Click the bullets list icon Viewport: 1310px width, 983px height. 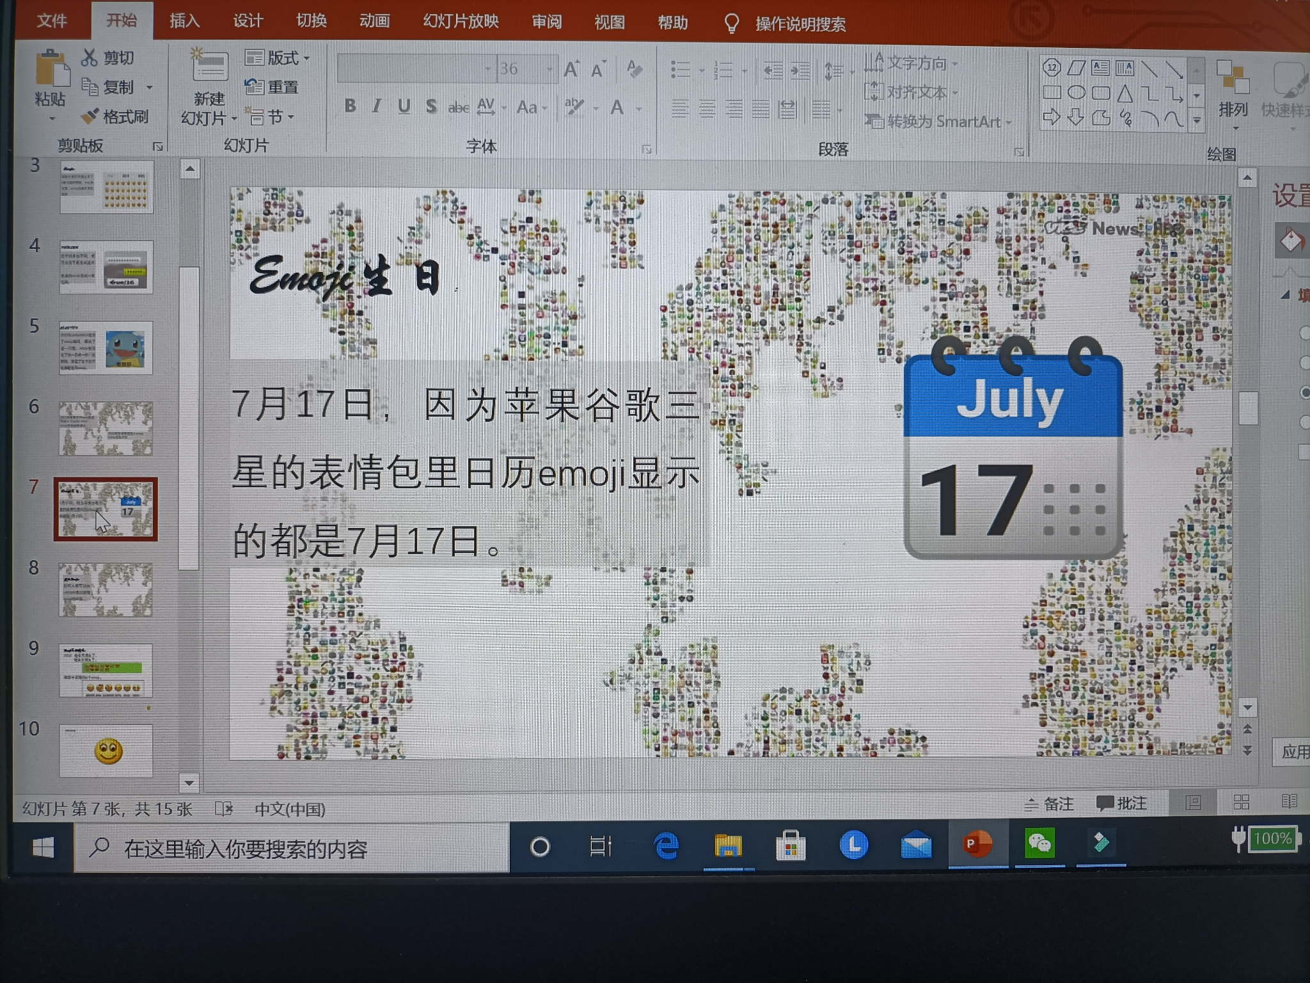point(681,69)
